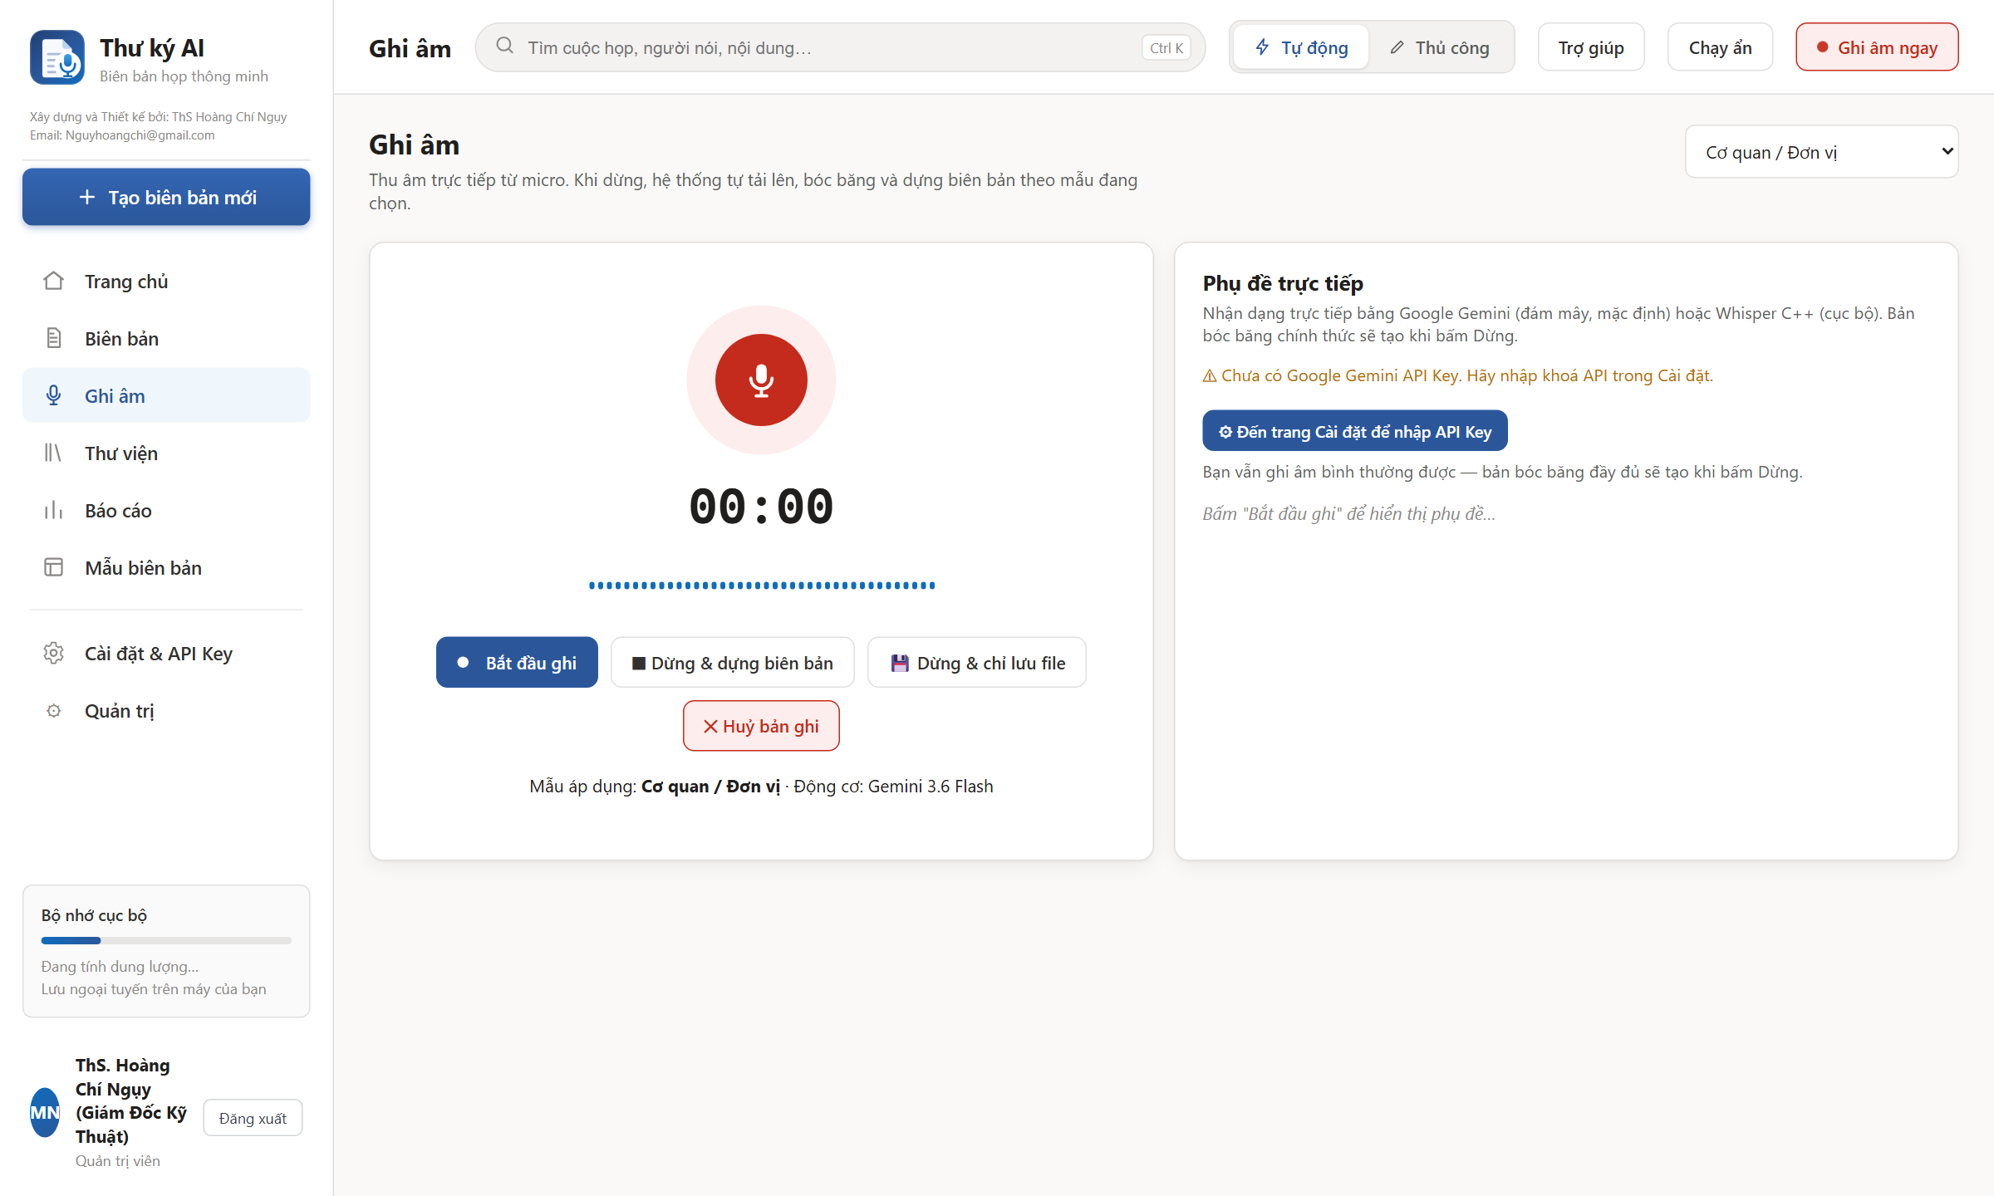Click the bar chart icon beside Báo cáo
The image size is (1994, 1196).
53,511
